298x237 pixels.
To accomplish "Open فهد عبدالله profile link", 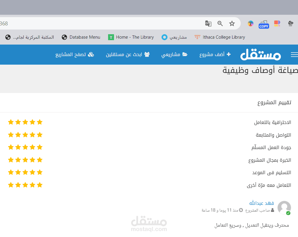I will point(261,203).
